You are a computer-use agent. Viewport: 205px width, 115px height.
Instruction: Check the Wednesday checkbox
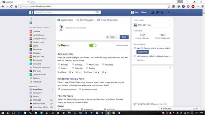[87, 64]
